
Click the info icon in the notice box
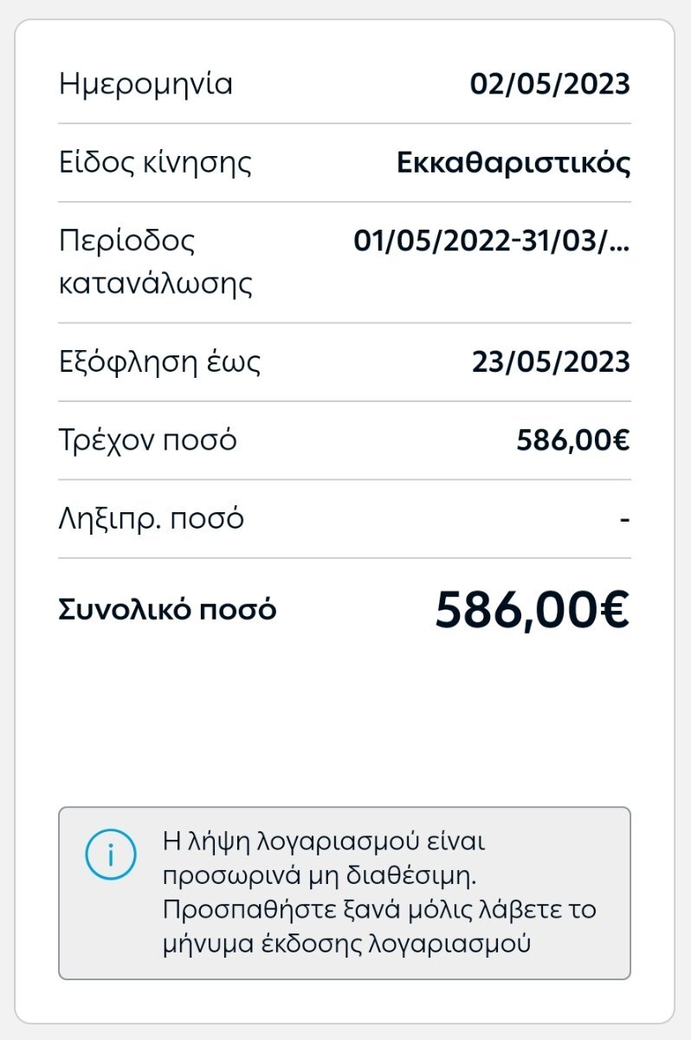(111, 853)
